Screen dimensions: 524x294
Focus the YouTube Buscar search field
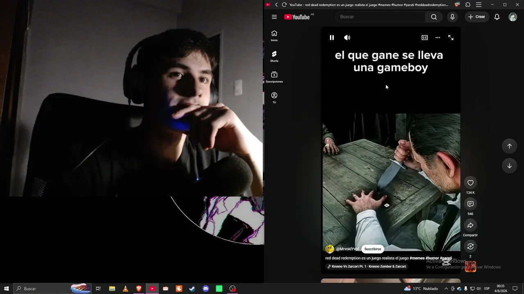[380, 17]
